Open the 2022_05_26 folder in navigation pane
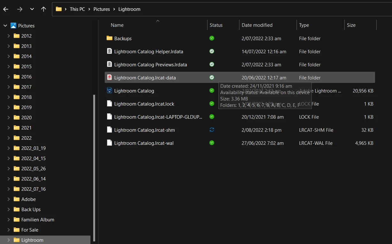This screenshot has width=392, height=244. click(33, 169)
